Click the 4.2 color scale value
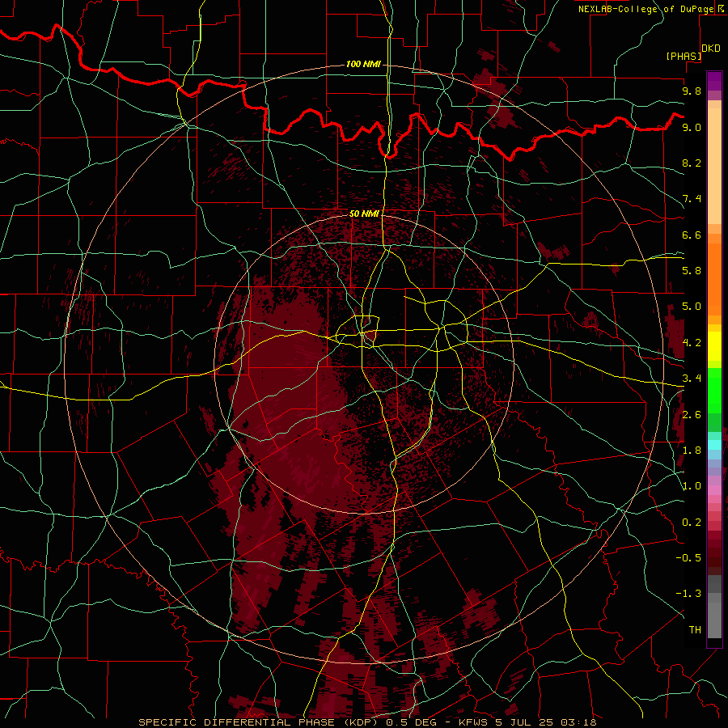728x728 pixels. point(692,343)
